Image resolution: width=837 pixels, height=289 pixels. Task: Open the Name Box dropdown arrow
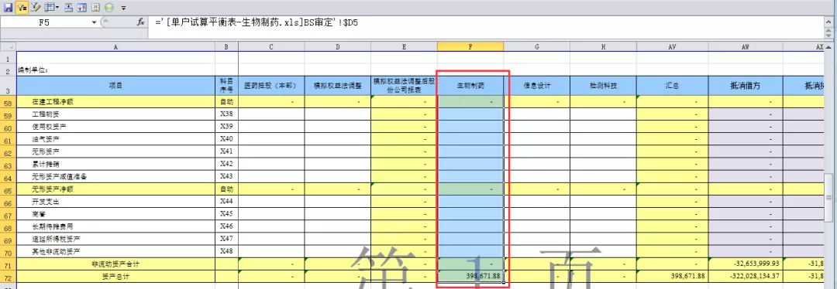coord(95,23)
